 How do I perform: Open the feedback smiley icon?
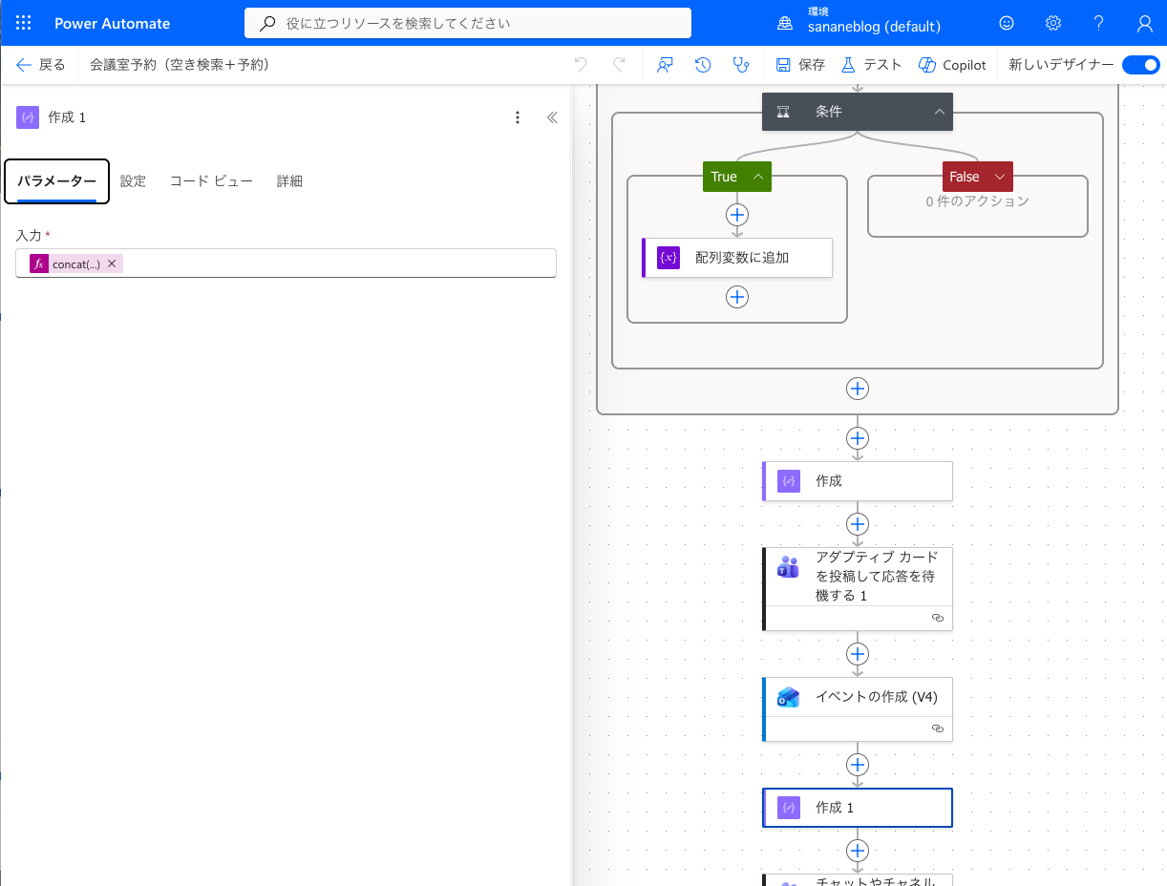point(1007,23)
